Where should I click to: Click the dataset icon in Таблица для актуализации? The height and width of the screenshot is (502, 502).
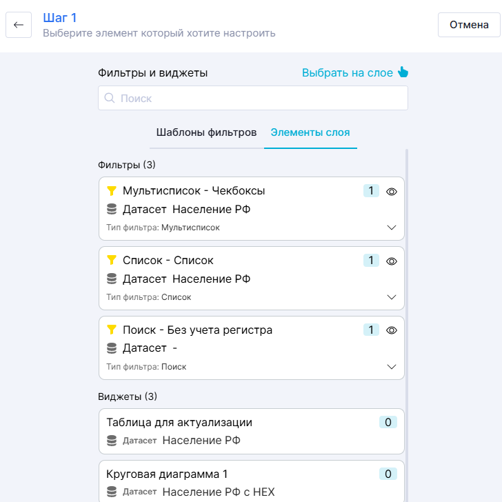pyautogui.click(x=112, y=441)
